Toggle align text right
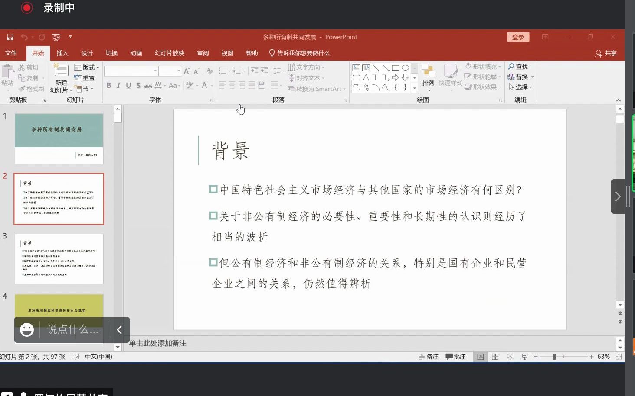This screenshot has width=635, height=396. pos(242,85)
